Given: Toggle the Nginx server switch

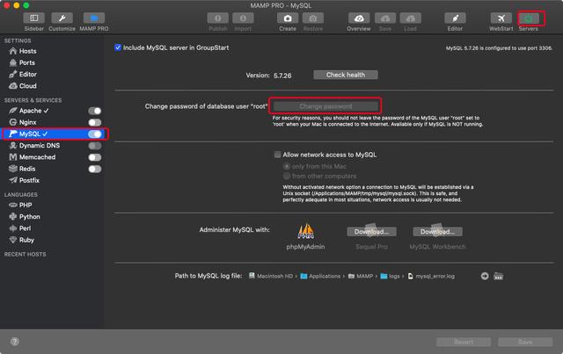Looking at the screenshot, I should click(x=95, y=122).
